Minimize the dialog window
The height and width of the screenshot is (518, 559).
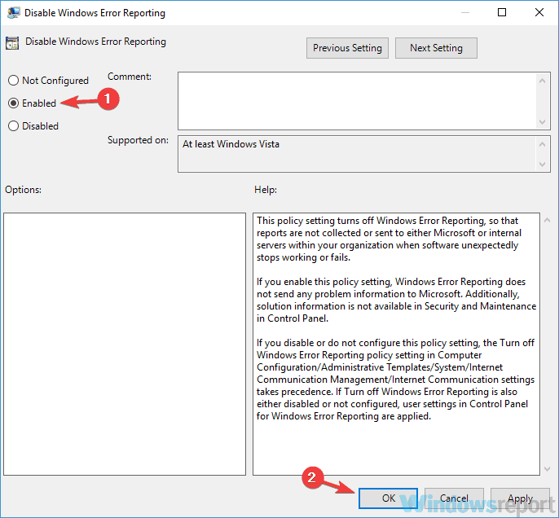(x=464, y=12)
